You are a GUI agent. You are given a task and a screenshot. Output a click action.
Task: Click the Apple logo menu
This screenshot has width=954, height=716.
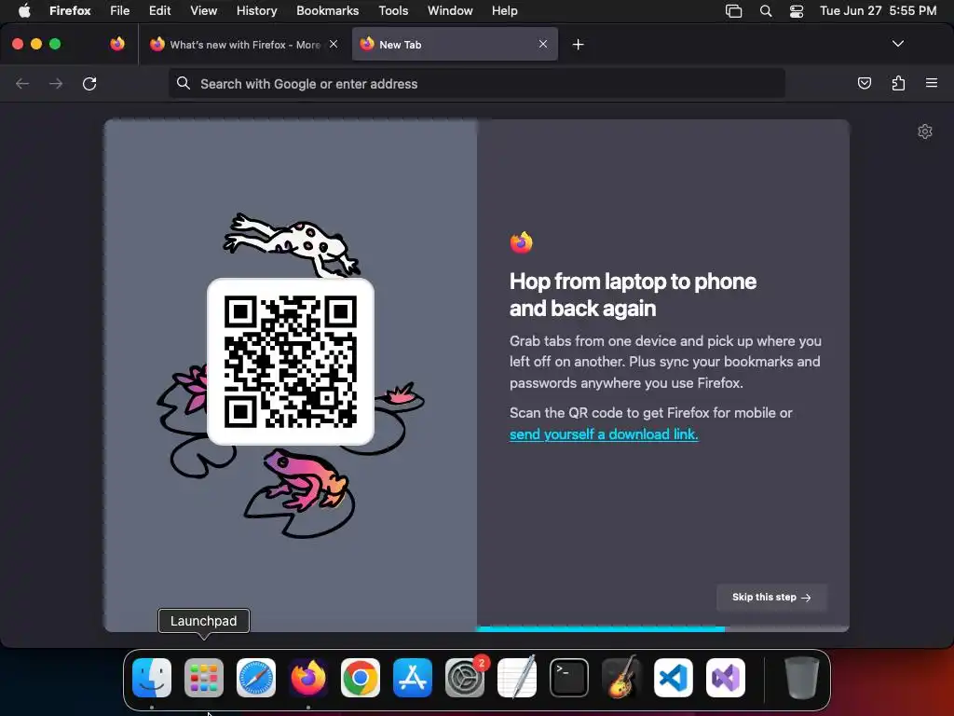pos(24,11)
